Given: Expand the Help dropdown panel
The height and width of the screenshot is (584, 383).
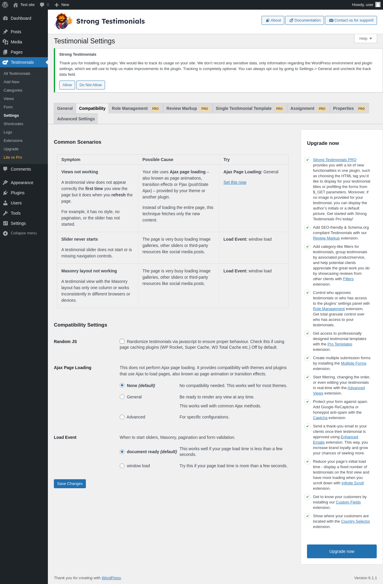Looking at the screenshot, I should (366, 39).
